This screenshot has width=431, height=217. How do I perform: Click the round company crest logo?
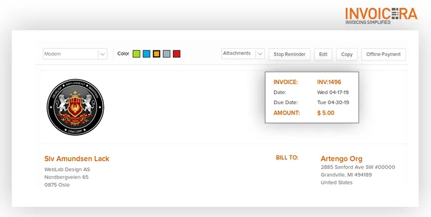[75, 107]
